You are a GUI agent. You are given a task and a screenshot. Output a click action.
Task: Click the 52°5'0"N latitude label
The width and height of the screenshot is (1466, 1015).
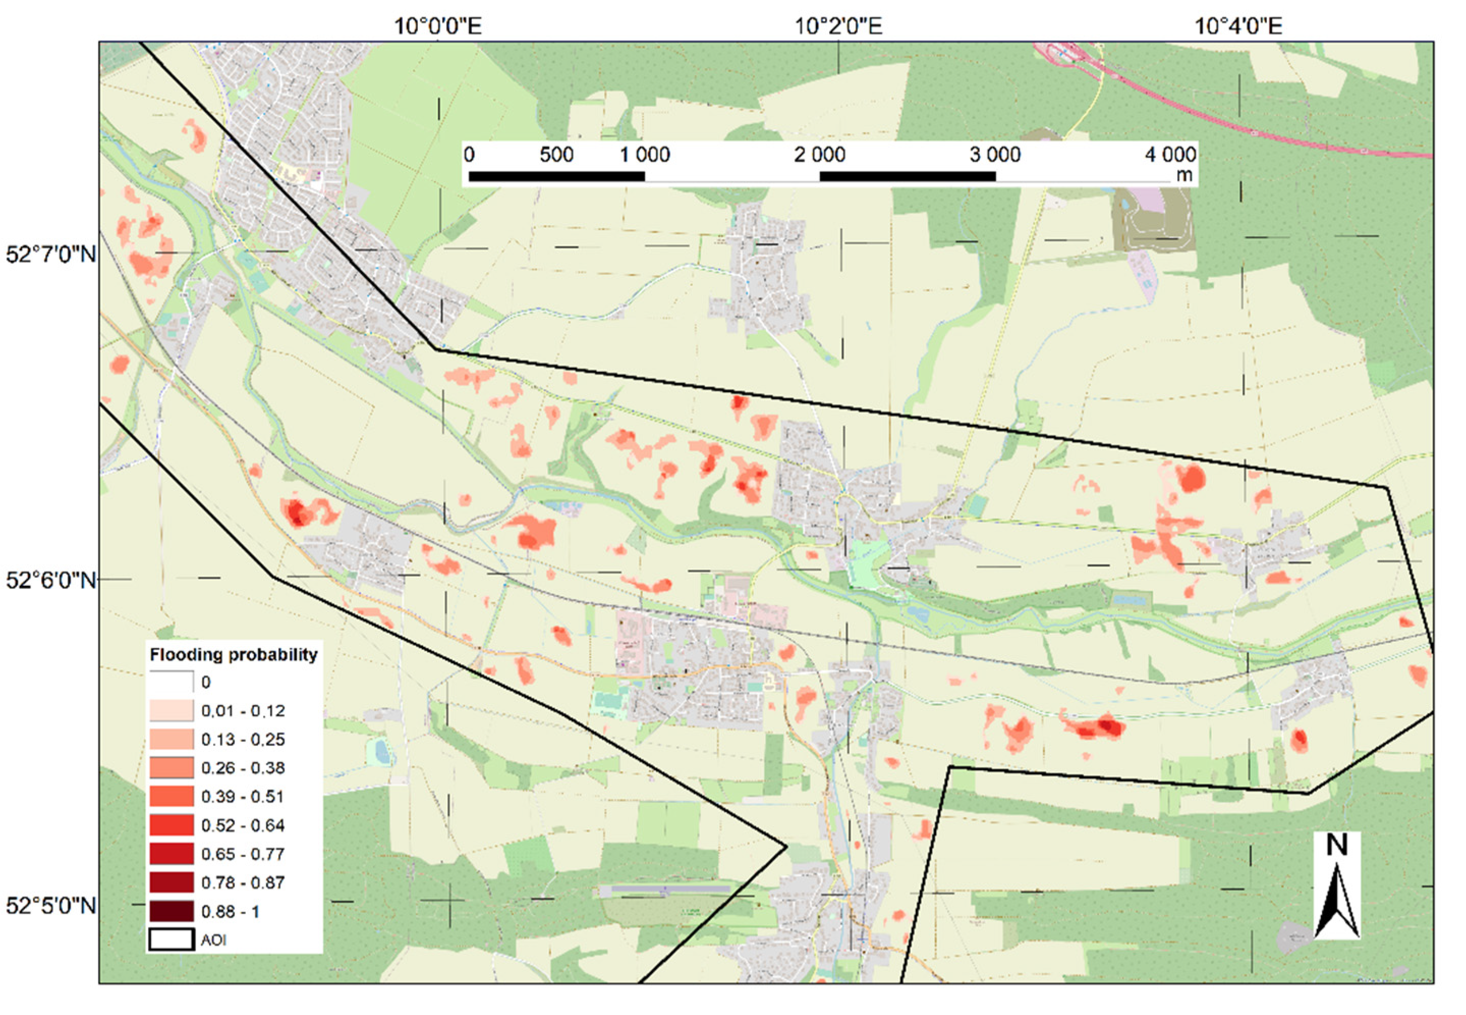point(51,906)
